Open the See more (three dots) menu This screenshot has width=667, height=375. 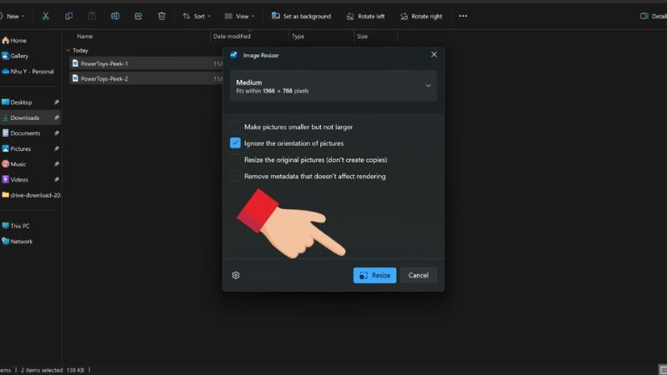click(464, 16)
